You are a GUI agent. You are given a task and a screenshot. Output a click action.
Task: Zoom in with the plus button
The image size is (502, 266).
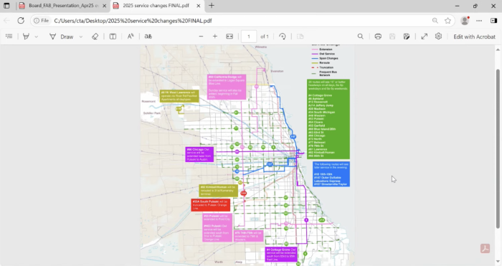coord(215,37)
